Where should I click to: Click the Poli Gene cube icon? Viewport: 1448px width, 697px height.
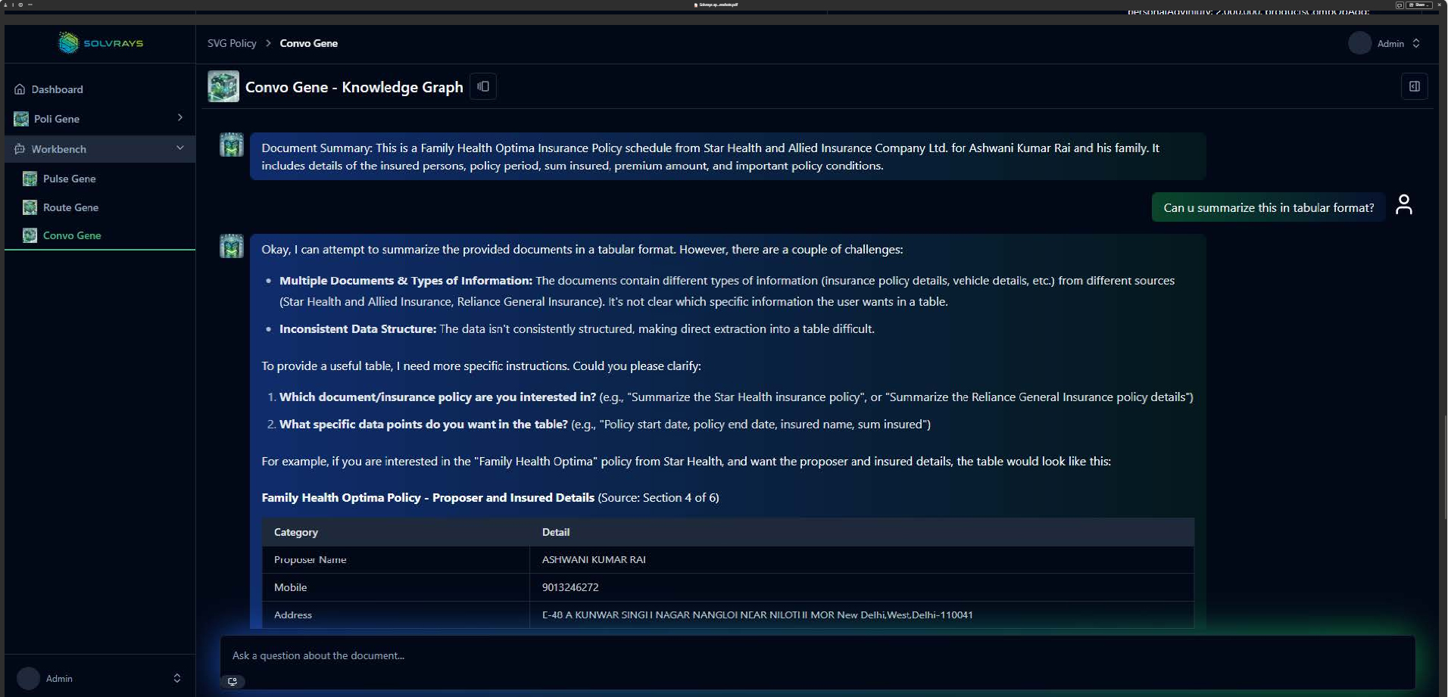point(21,119)
